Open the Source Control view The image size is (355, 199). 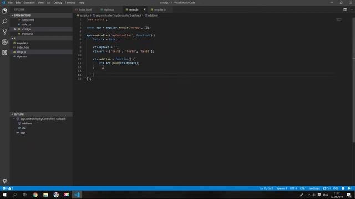[4, 32]
